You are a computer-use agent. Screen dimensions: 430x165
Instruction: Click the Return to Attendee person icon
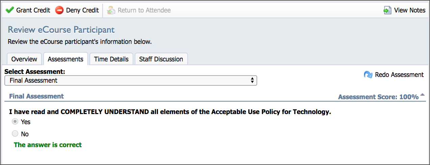(111, 10)
